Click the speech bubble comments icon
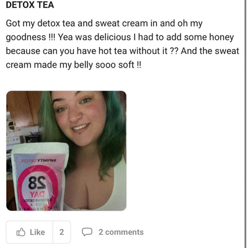The height and width of the screenshot is (248, 248). (x=87, y=232)
